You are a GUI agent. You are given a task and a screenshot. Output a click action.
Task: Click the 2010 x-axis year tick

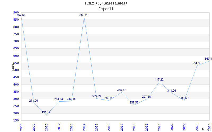(46, 127)
